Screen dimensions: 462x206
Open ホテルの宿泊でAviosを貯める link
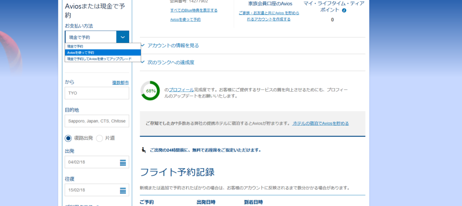click(321, 123)
